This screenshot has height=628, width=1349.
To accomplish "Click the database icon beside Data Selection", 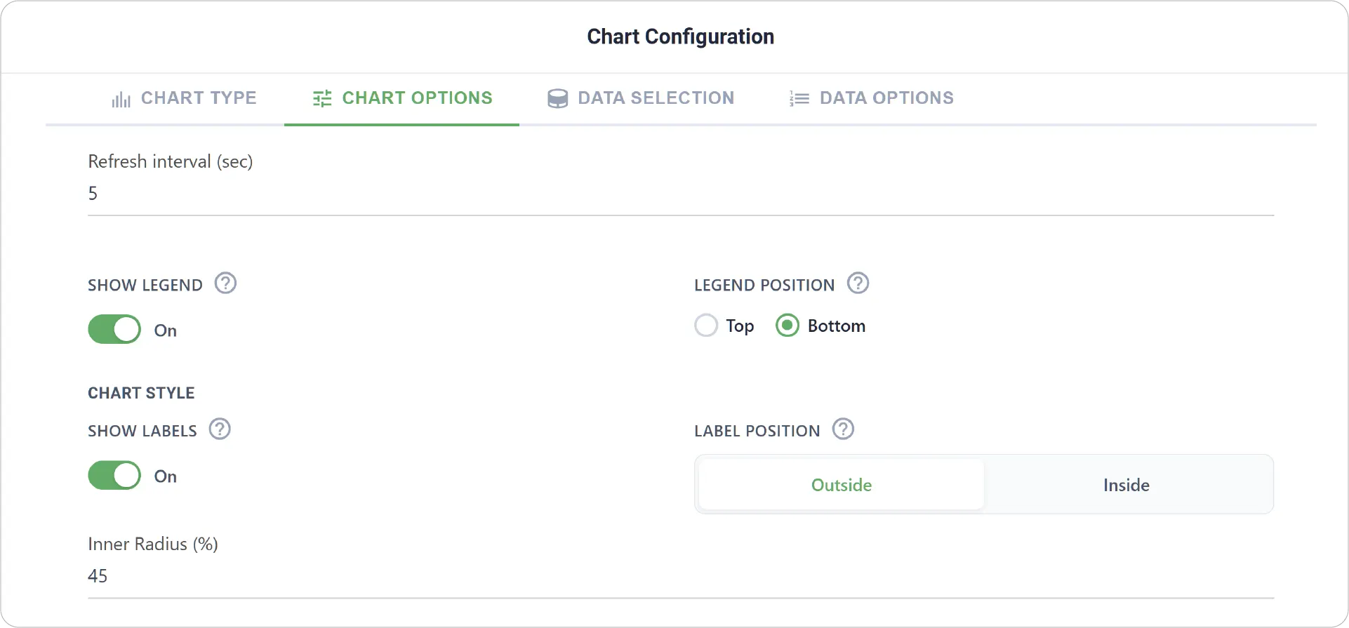I will tap(557, 98).
